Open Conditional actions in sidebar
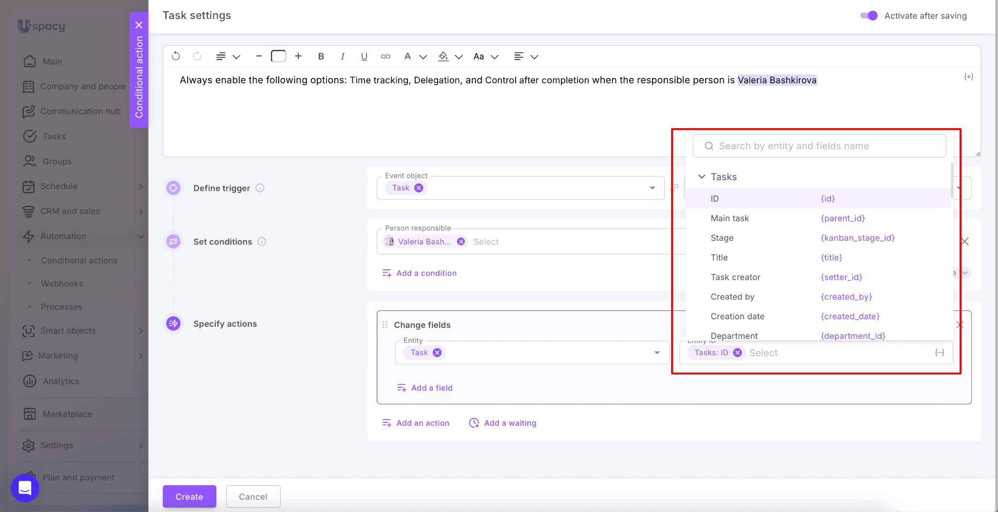 [79, 261]
